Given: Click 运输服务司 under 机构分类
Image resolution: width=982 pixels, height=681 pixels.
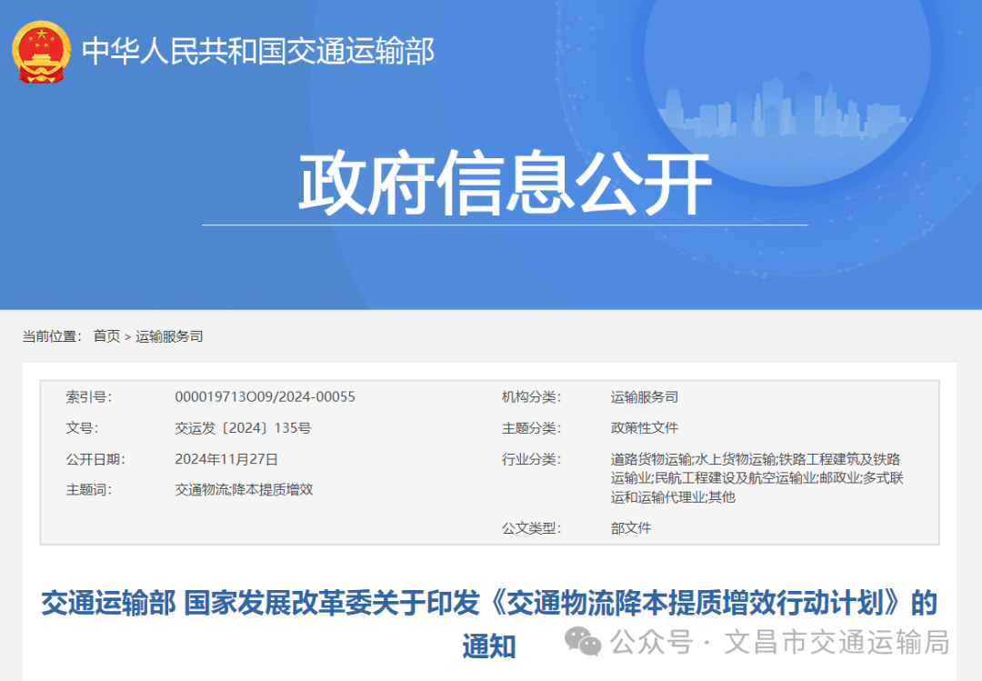Looking at the screenshot, I should tap(644, 397).
